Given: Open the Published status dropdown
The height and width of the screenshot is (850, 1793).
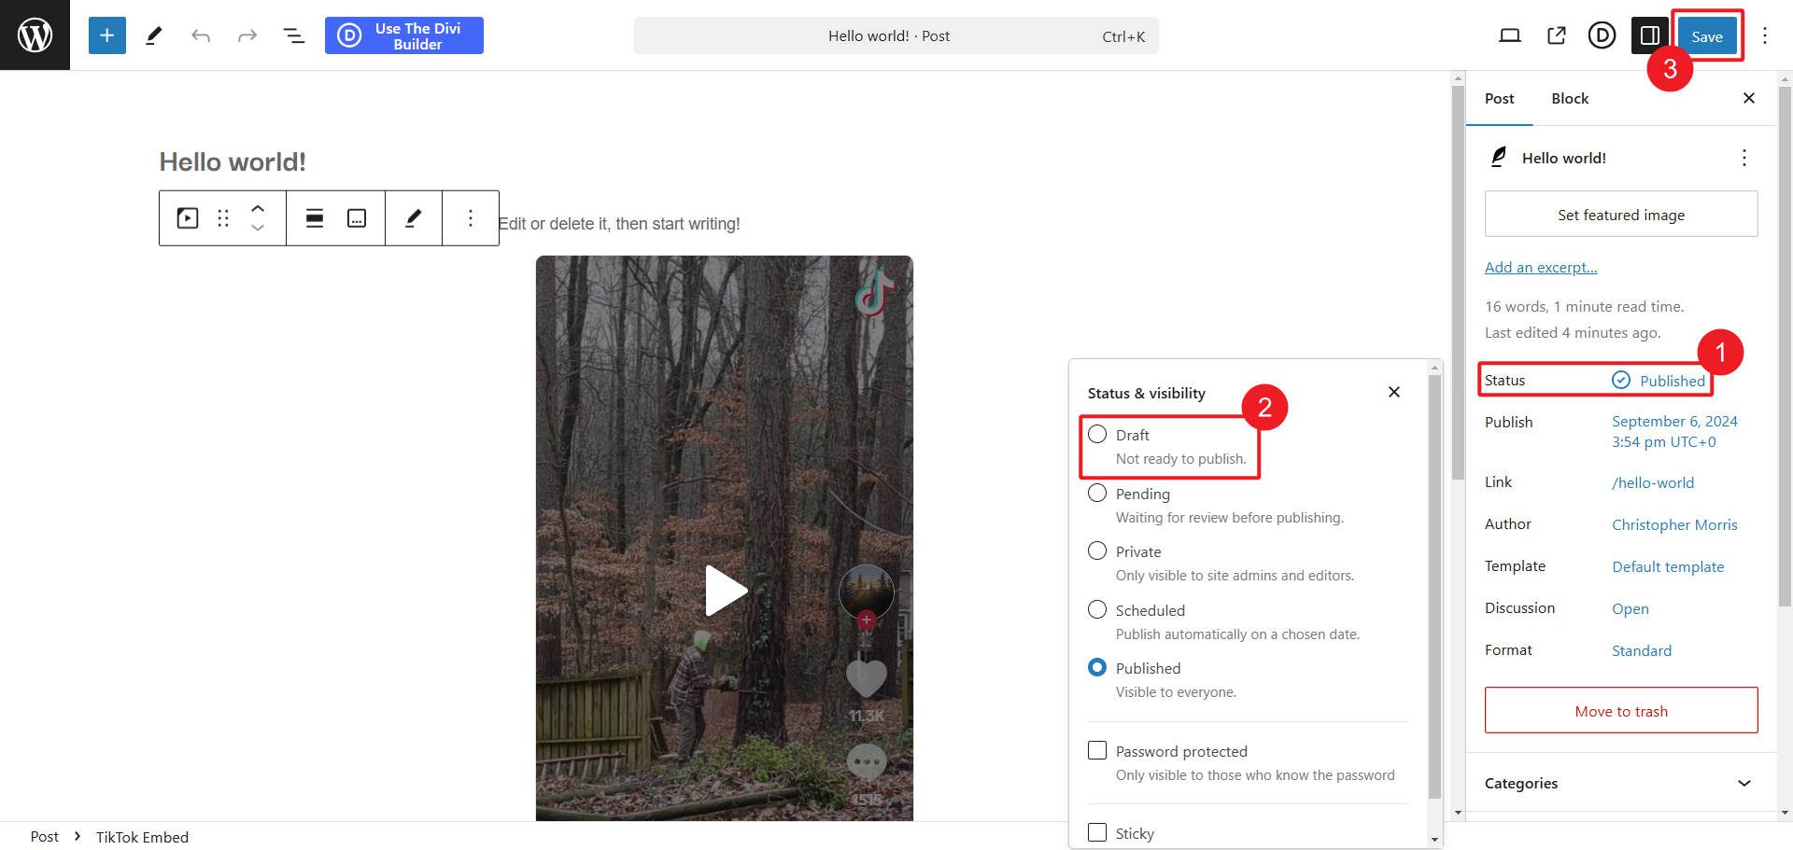Looking at the screenshot, I should [1659, 381].
